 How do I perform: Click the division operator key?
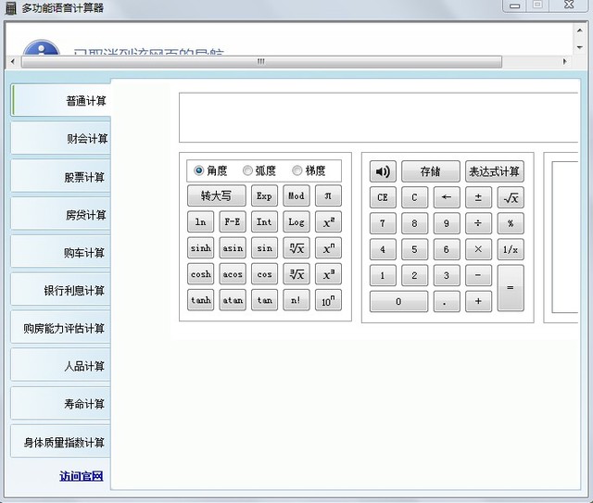pos(478,223)
